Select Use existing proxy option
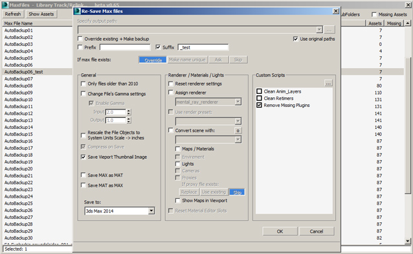The width and height of the screenshot is (413, 254). [214, 192]
